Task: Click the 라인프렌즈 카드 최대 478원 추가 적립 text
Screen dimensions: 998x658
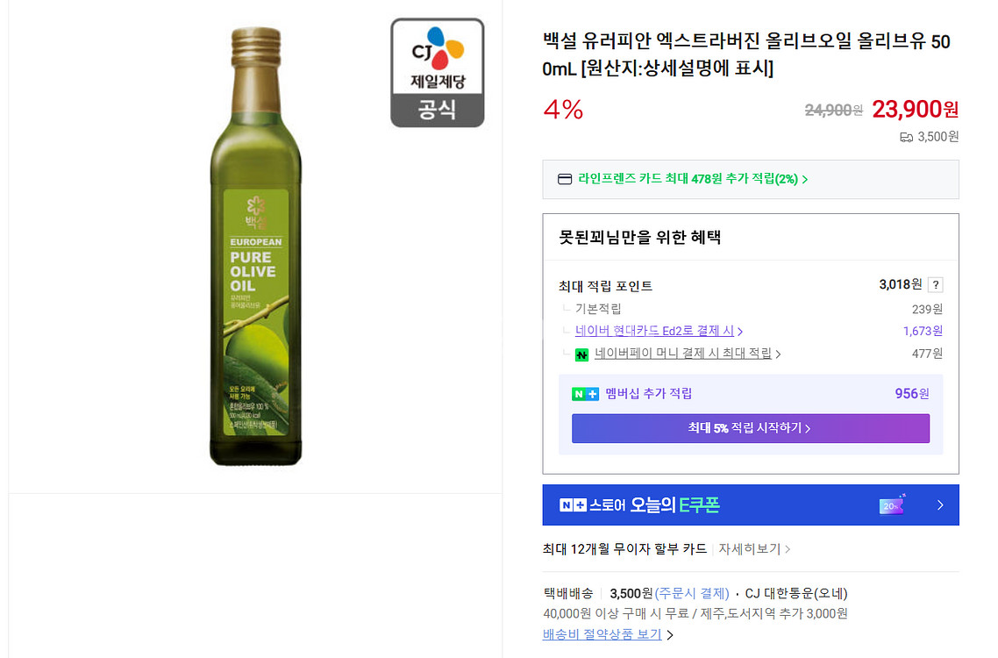Action: [688, 179]
